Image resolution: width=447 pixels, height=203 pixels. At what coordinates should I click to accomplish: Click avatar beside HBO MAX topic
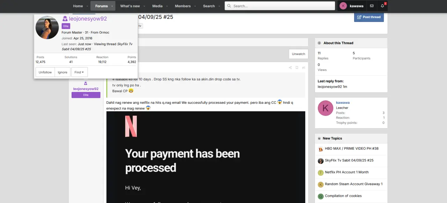pos(321,149)
